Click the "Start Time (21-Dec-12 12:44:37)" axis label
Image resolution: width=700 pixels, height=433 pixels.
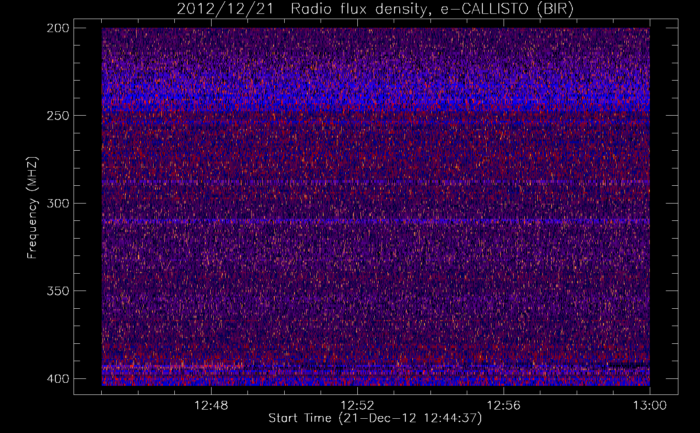pyautogui.click(x=375, y=418)
